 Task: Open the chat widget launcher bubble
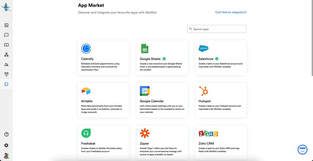[x=302, y=149]
